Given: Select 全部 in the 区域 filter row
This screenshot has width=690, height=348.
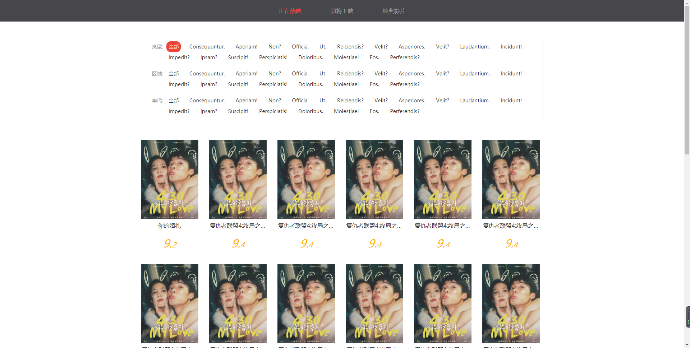Looking at the screenshot, I should [174, 74].
